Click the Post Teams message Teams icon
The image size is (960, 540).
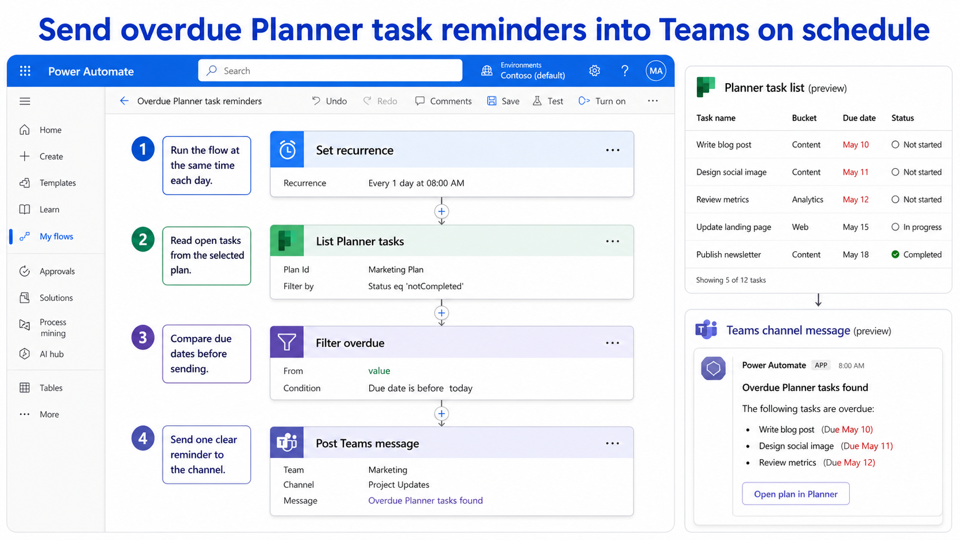[x=287, y=442]
